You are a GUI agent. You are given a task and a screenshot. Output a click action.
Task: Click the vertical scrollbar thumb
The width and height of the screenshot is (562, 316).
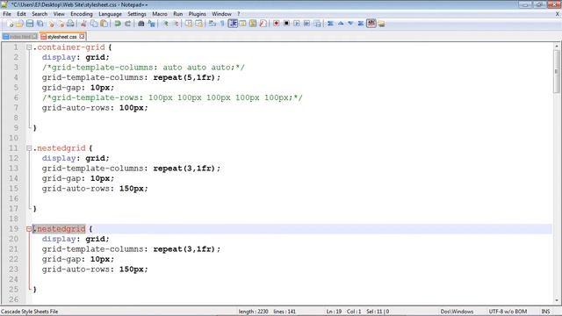(557, 71)
